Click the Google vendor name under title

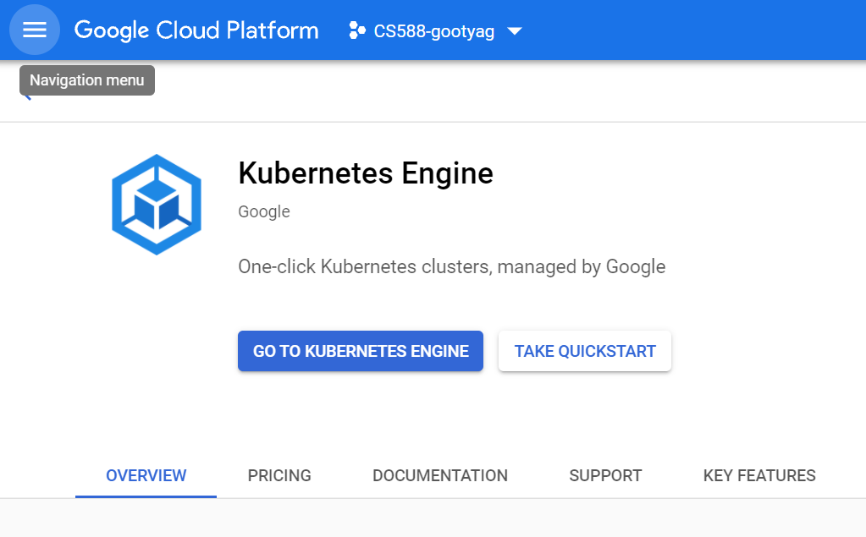coord(264,211)
